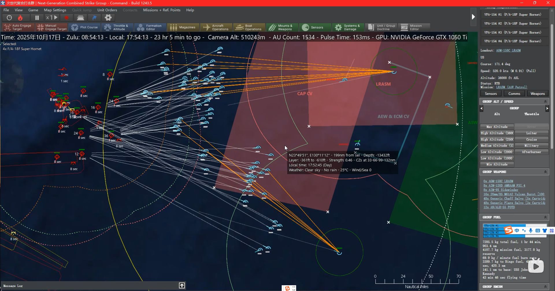This screenshot has width=555, height=291.
Task: Click the Weapons button in unit panel
Action: point(538,94)
